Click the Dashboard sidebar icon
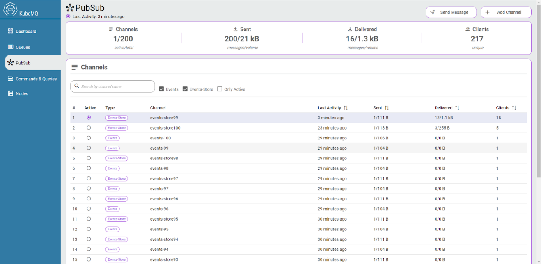This screenshot has height=264, width=541. point(11,31)
